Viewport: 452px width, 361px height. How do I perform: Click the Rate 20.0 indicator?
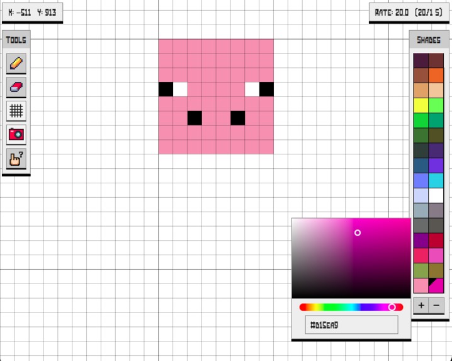409,13
